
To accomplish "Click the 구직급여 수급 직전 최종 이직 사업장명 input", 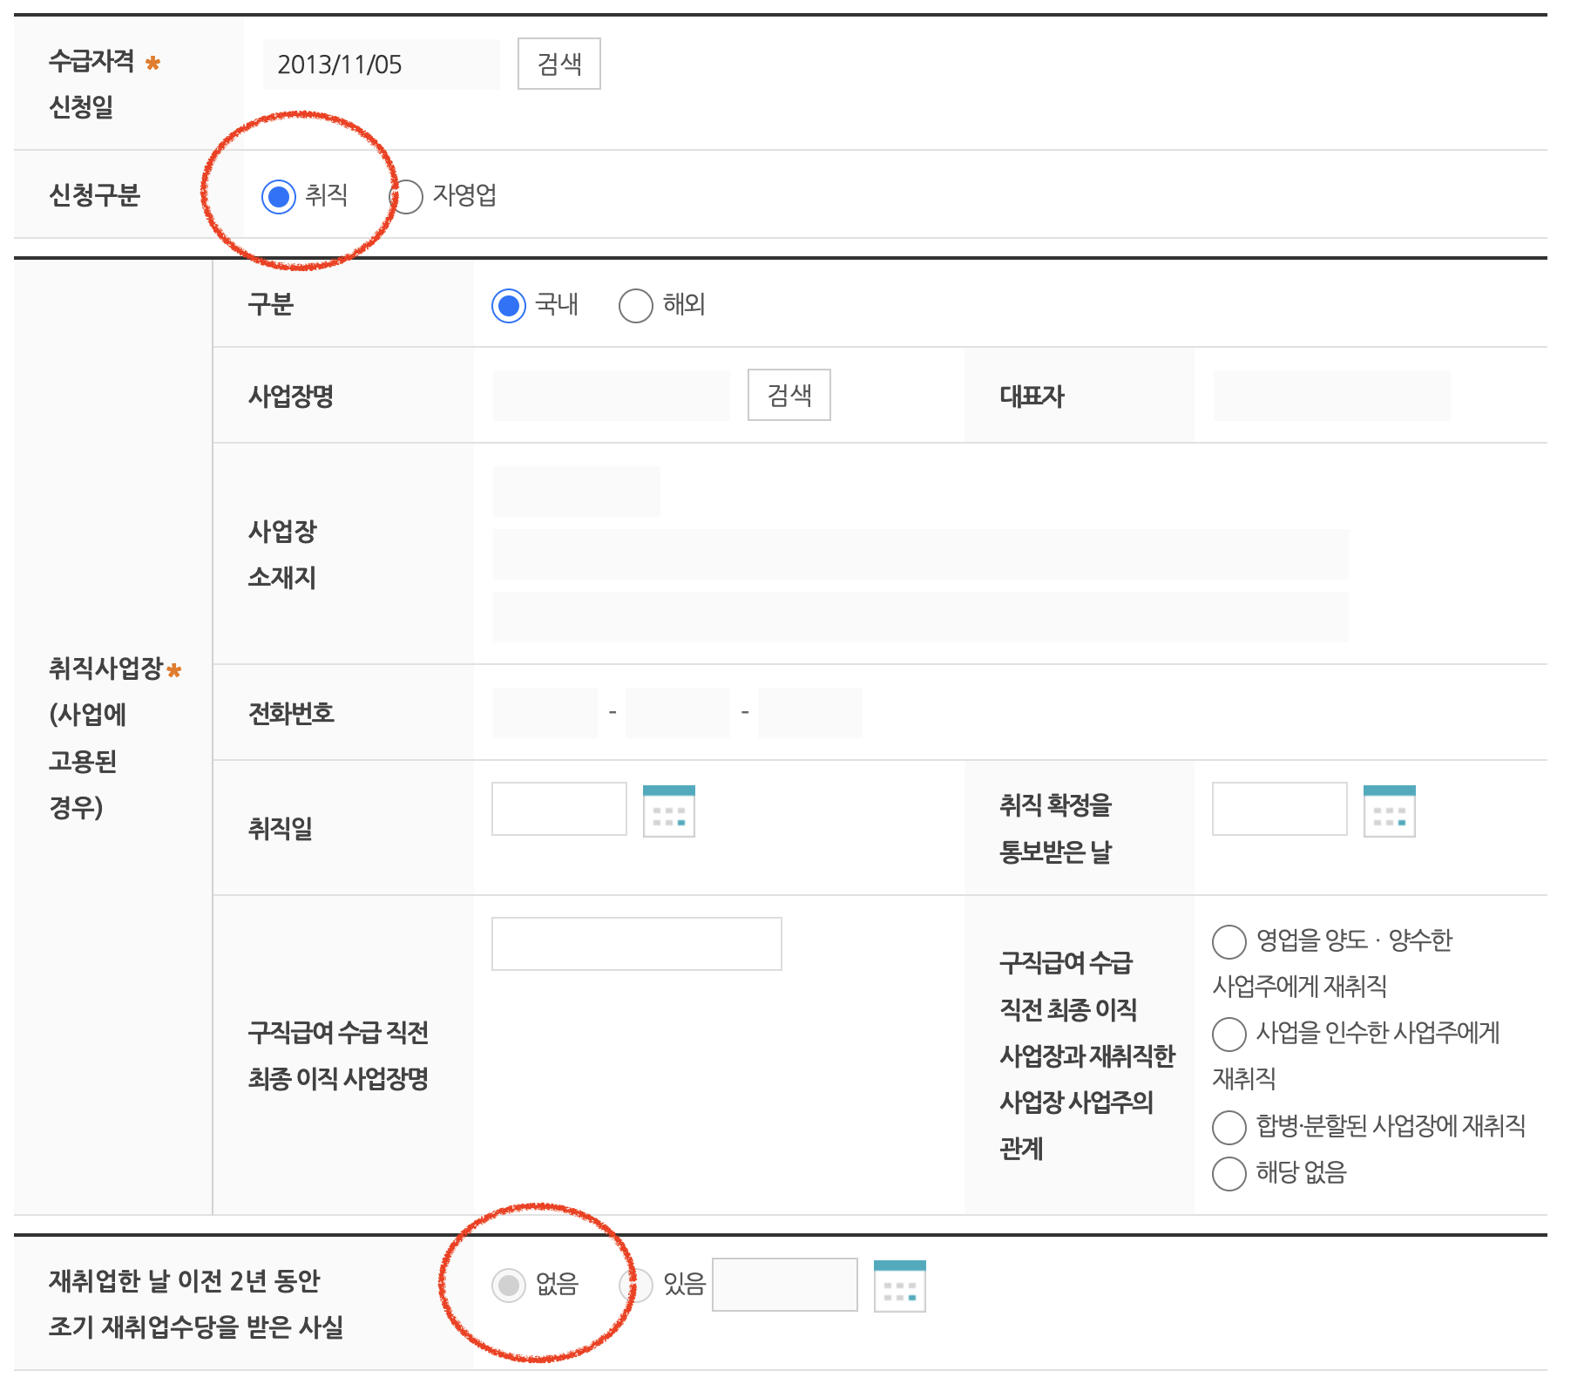I will (x=637, y=943).
